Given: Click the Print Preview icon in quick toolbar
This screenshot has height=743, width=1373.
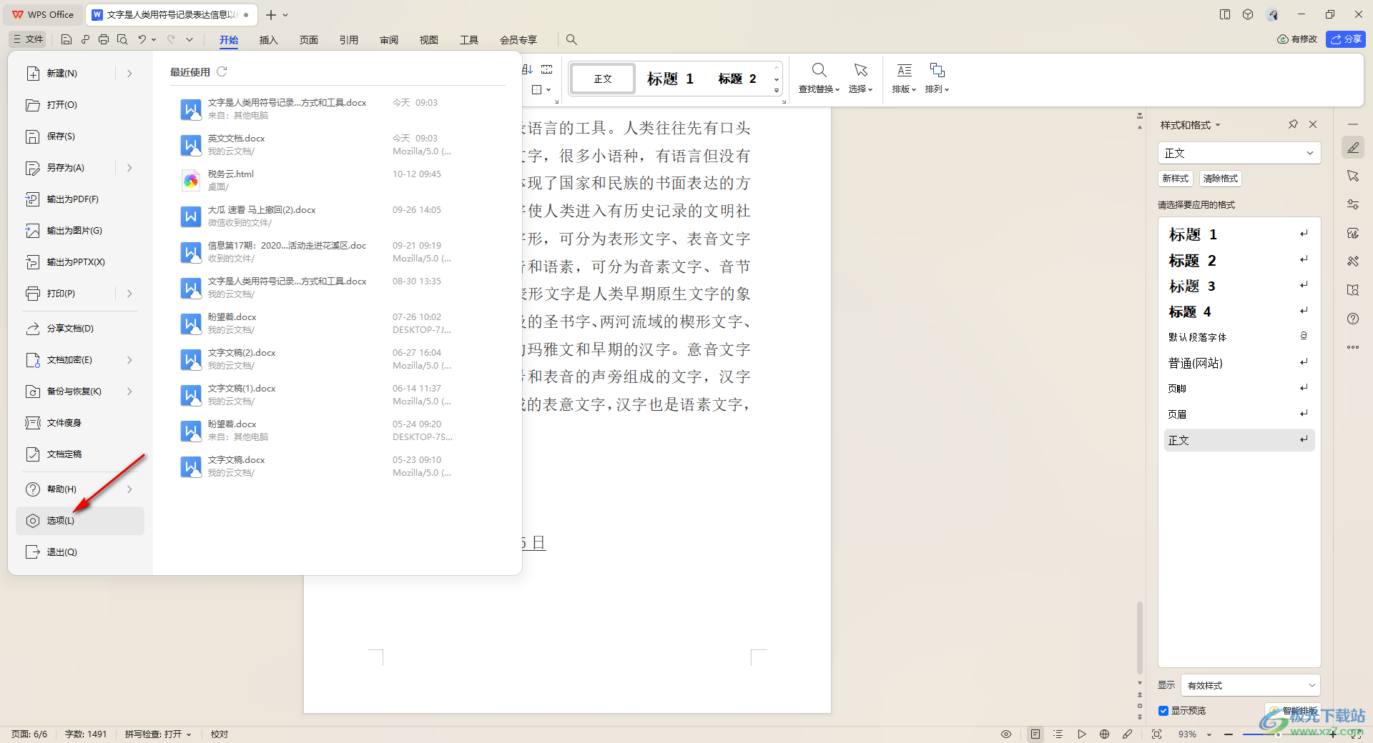Looking at the screenshot, I should 122,39.
